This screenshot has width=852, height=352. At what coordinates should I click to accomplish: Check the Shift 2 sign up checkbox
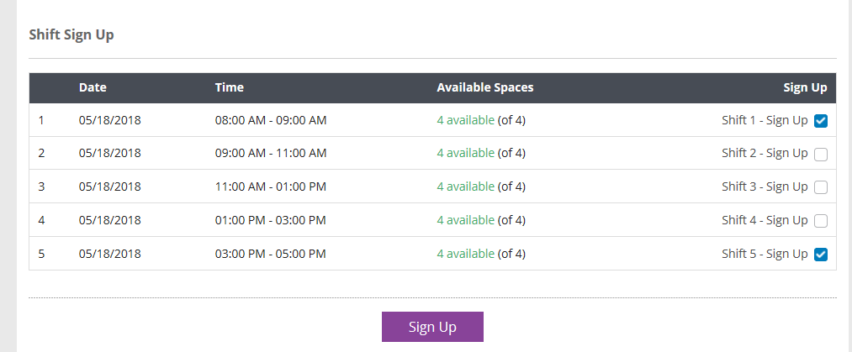coord(821,155)
